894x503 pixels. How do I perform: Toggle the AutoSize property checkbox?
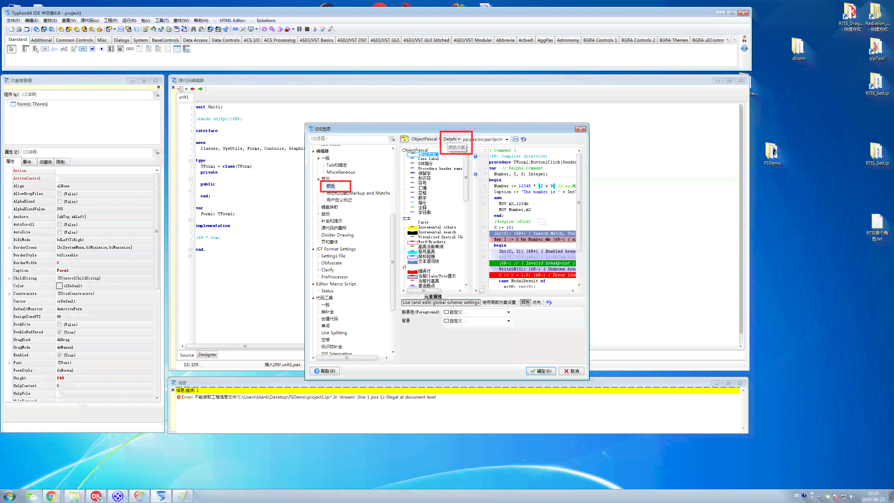tap(59, 232)
